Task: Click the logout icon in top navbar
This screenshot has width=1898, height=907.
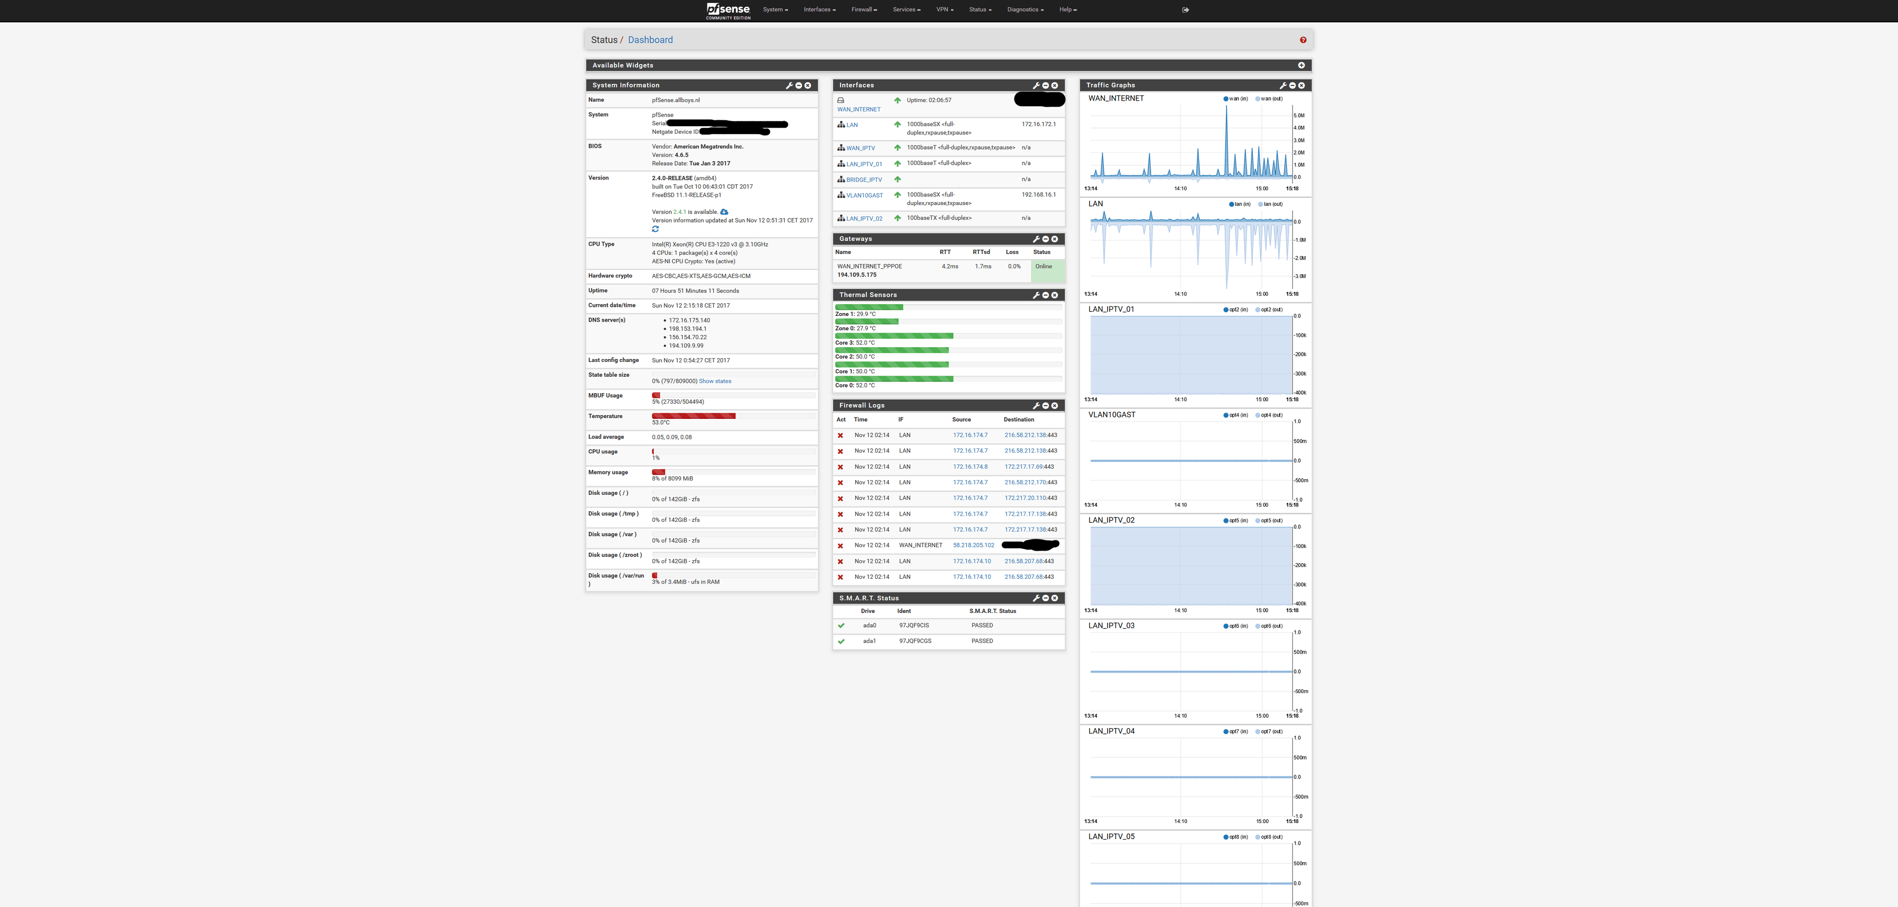Action: 1185,9
